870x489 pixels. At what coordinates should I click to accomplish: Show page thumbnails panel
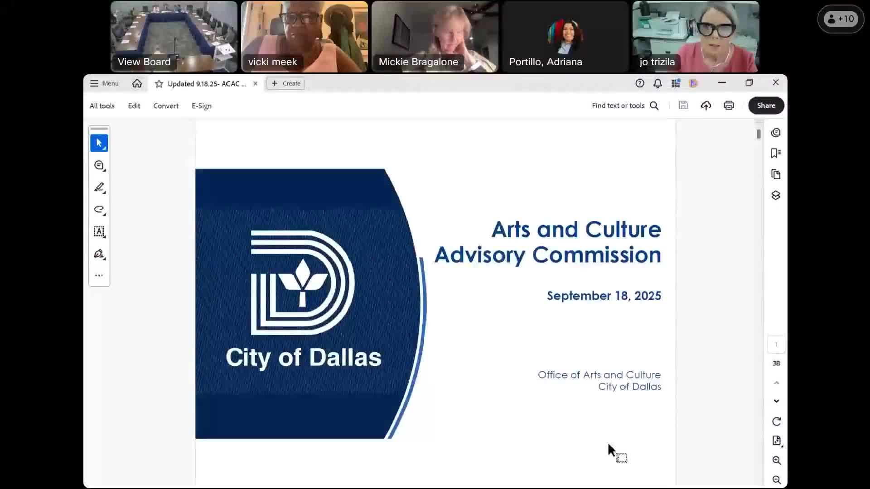776,174
